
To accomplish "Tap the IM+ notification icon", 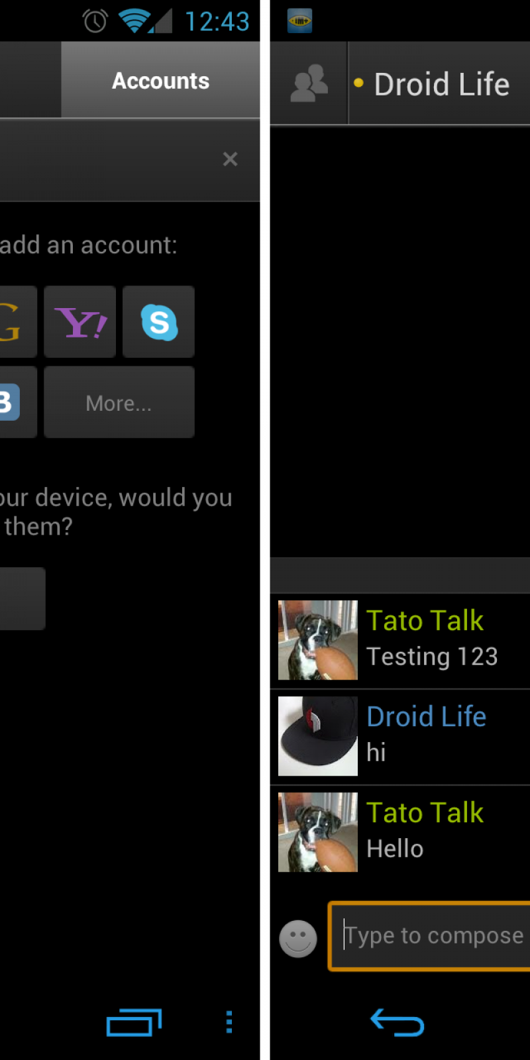I will point(299,21).
